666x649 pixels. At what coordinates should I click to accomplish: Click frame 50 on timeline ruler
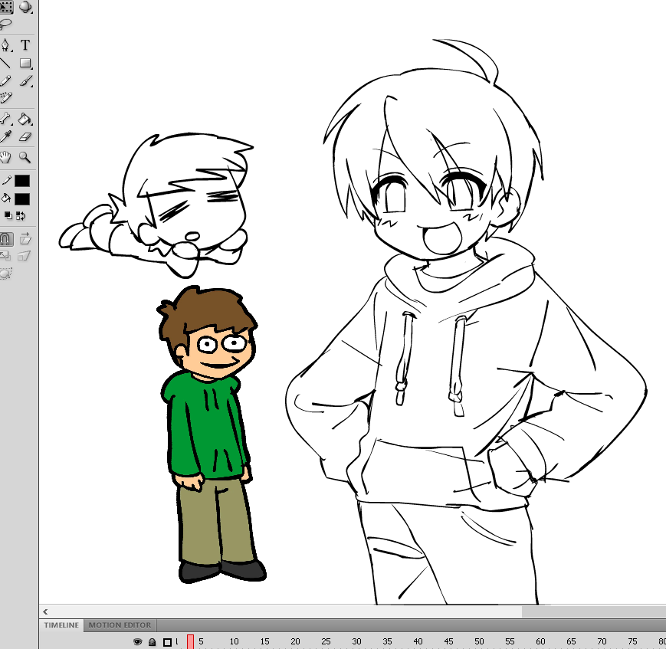pyautogui.click(x=479, y=641)
